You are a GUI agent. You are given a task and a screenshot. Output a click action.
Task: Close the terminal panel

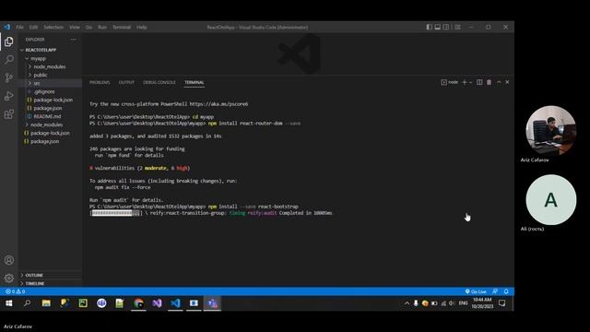[x=507, y=82]
